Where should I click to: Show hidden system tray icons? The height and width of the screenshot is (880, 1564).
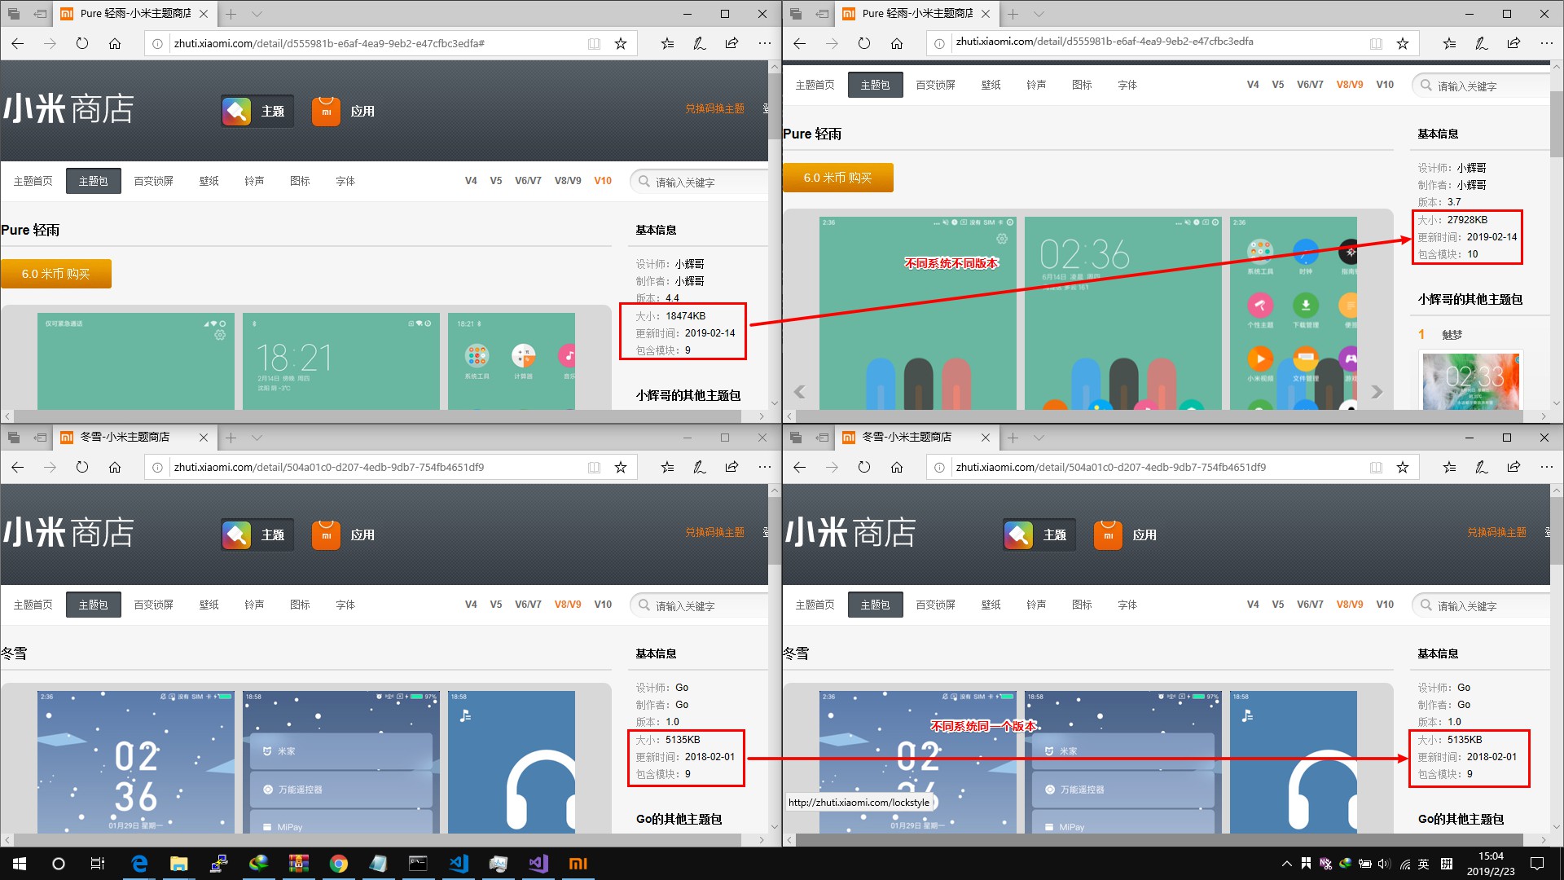pyautogui.click(x=1286, y=864)
